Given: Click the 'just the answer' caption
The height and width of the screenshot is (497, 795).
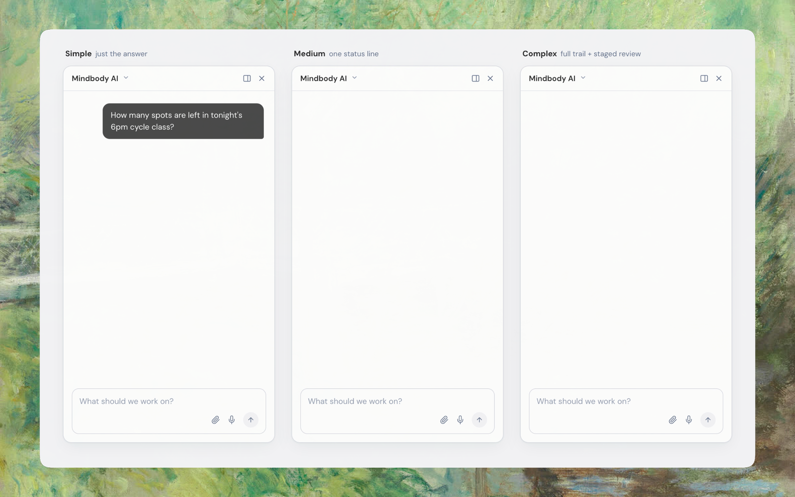Looking at the screenshot, I should pos(121,54).
